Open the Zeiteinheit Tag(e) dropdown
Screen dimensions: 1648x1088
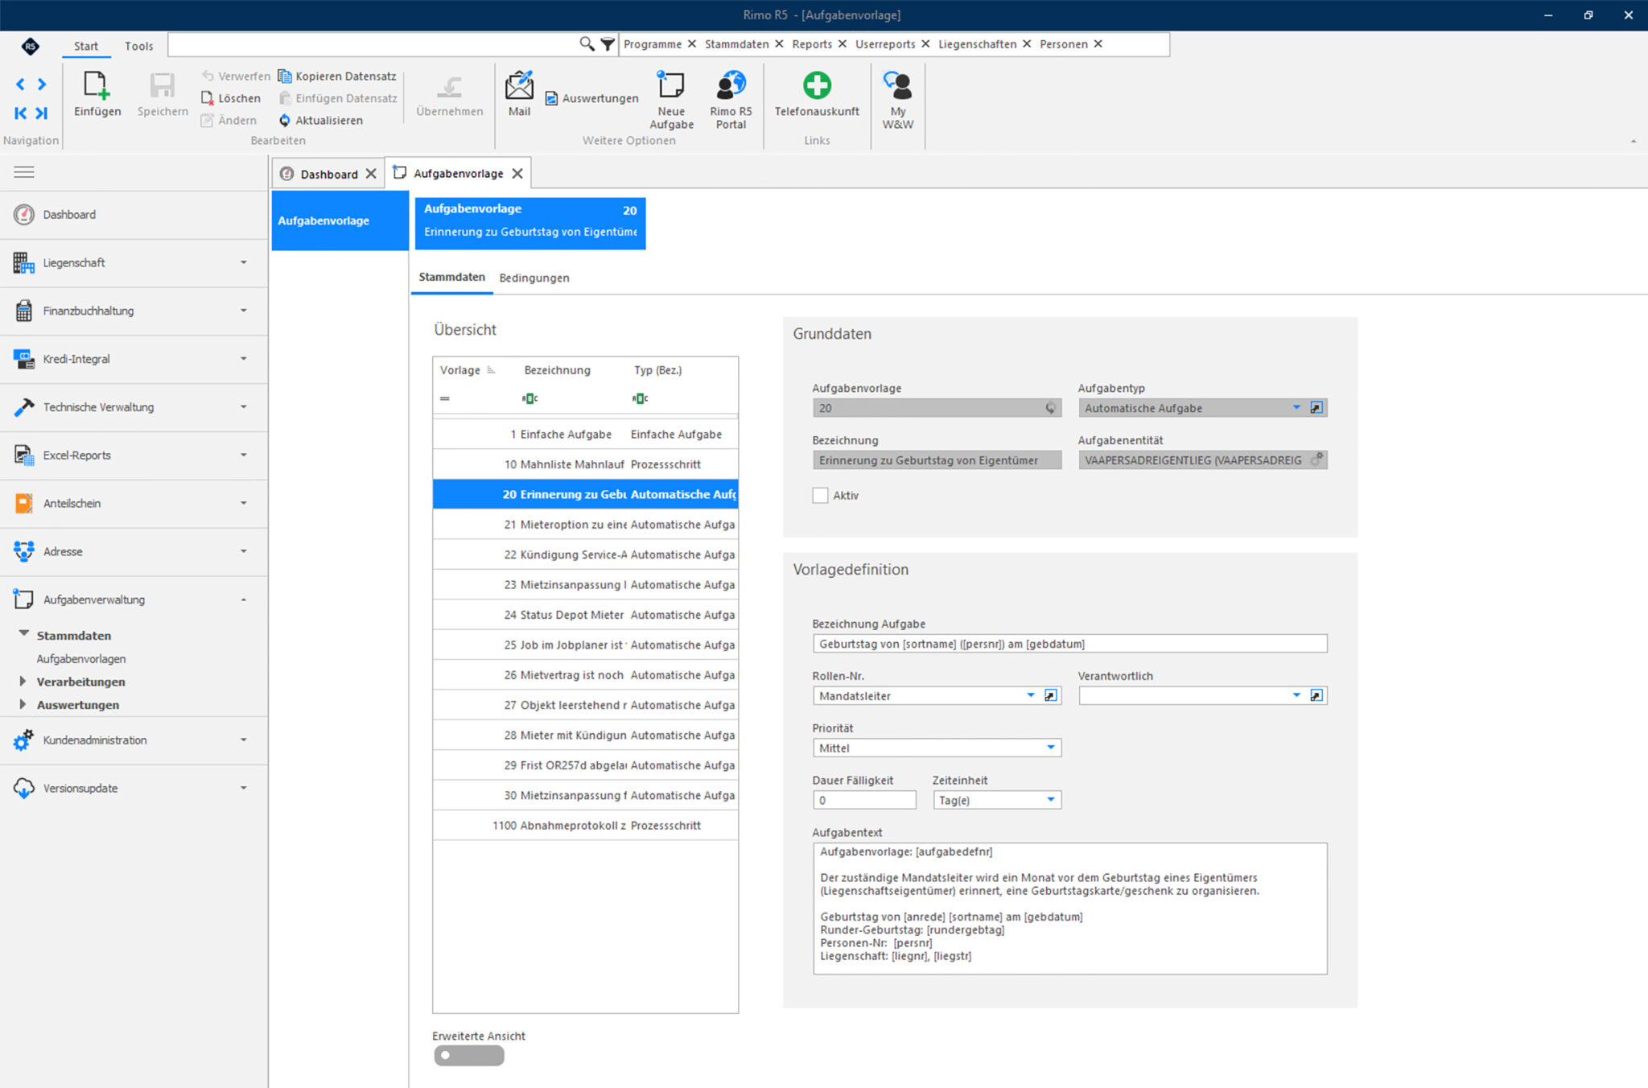pos(1050,800)
